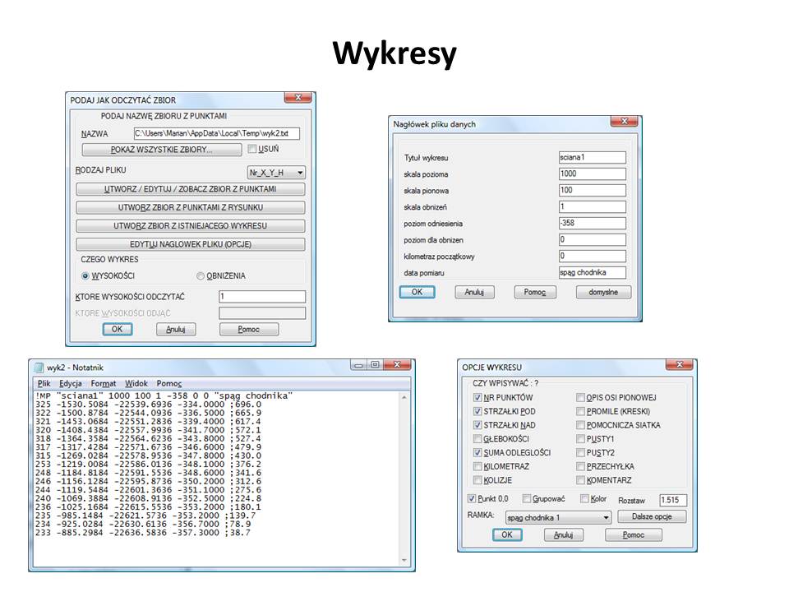Click Dalsze opcje button
This screenshot has width=789, height=592.
652,516
